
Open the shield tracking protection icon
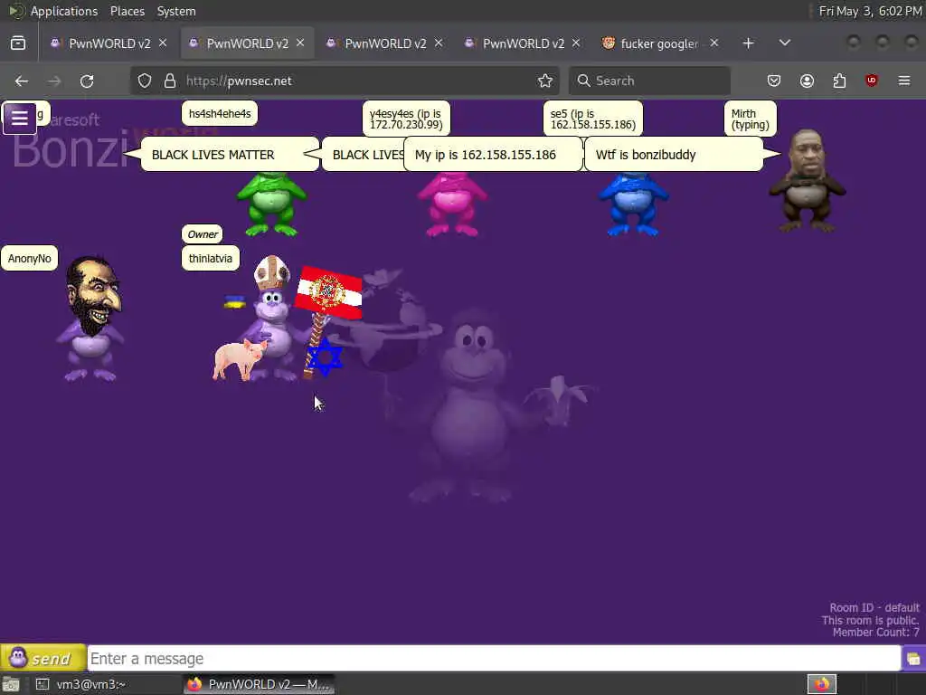145,81
